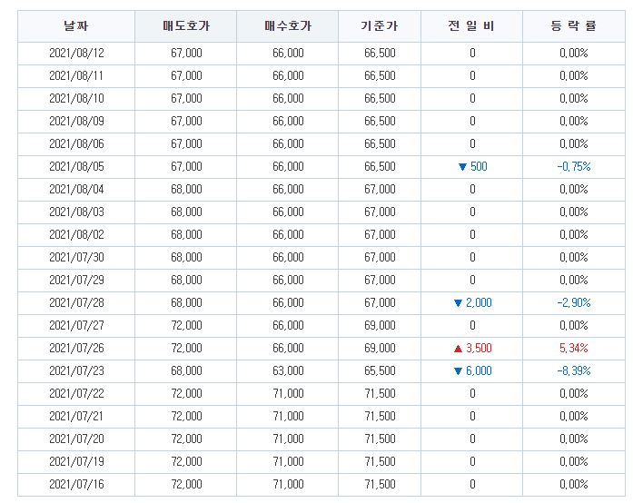Select the date cell 2021/07/22

[x=76, y=393]
